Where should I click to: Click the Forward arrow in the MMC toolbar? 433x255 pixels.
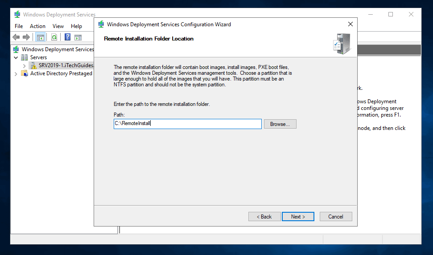26,37
